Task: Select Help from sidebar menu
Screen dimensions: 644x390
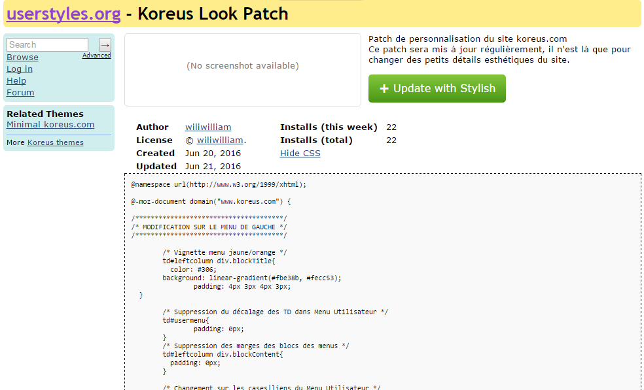Action: pyautogui.click(x=16, y=81)
